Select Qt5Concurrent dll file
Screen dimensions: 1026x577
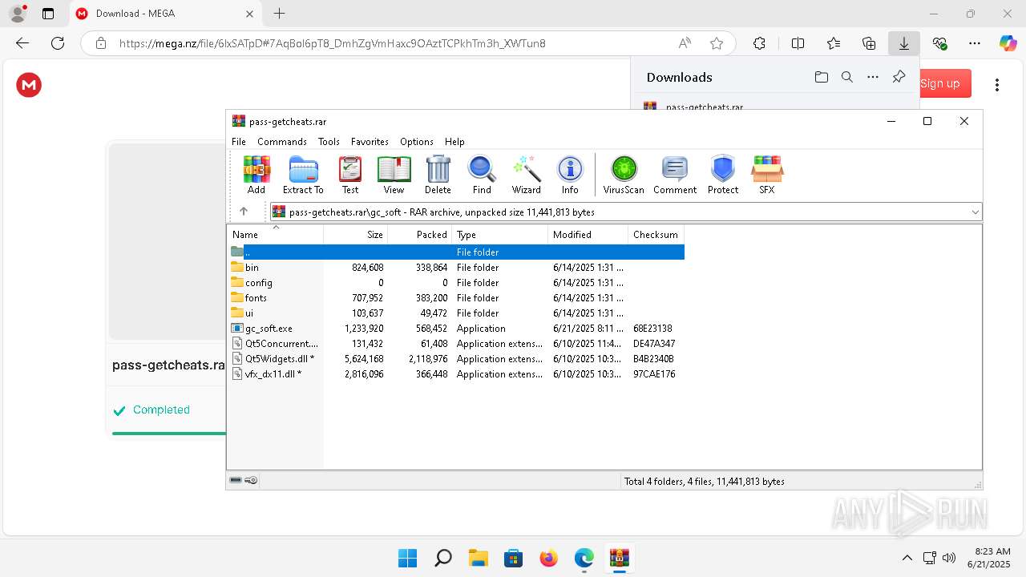tap(456, 343)
